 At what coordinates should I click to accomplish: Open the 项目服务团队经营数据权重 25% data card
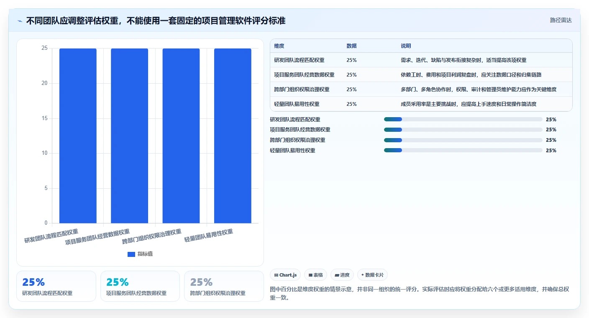pos(140,286)
